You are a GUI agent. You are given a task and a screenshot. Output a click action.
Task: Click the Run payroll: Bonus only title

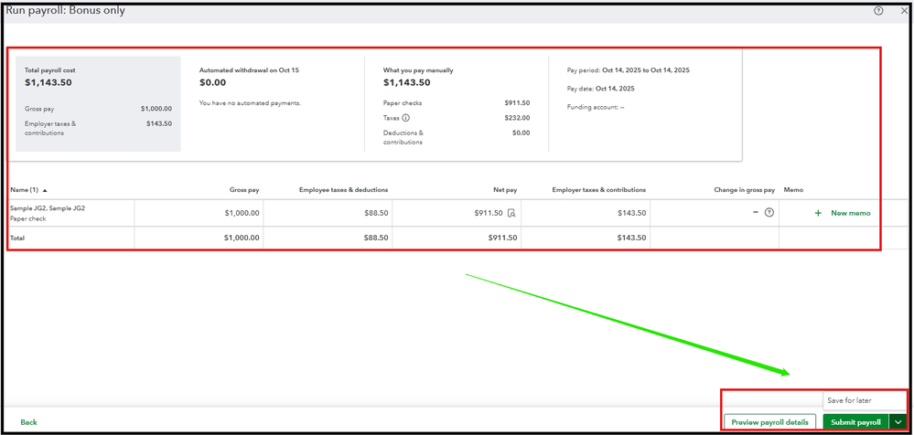(66, 10)
